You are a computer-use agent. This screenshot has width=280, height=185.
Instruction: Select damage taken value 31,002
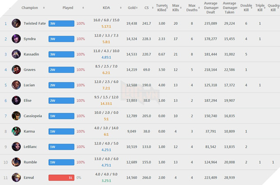pyautogui.click(x=229, y=54)
